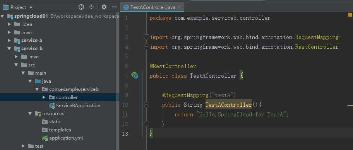This screenshot has width=353, height=150.
Task: Close the TestAController.java tab
Action: coord(180,7)
